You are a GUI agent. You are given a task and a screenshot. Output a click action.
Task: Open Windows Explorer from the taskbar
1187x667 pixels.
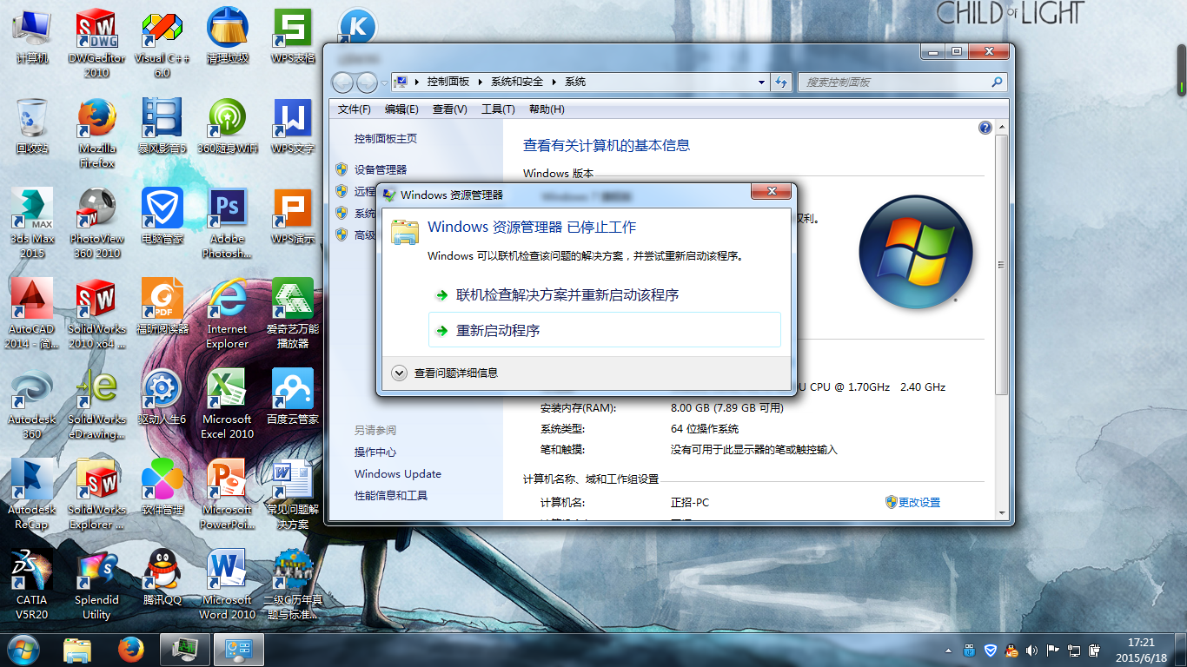(x=77, y=649)
